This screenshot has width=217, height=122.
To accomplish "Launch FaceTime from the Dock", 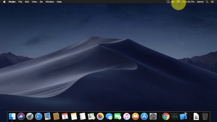I will [118, 116].
